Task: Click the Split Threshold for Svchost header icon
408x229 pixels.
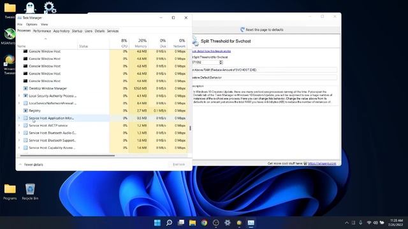Action: [195, 41]
